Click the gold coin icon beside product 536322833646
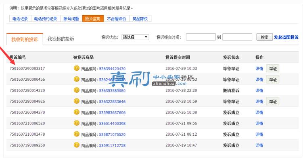 coord(77,101)
